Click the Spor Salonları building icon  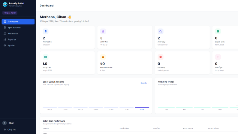[x=5, y=28]
